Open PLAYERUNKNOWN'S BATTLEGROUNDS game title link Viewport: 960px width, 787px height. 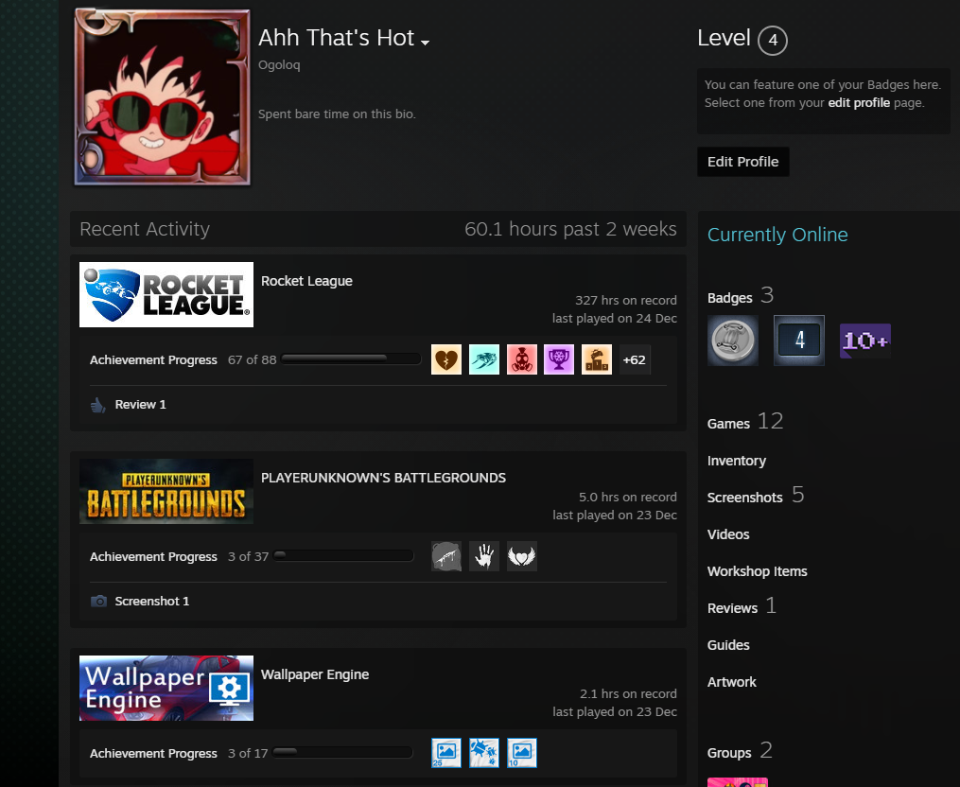pos(384,478)
